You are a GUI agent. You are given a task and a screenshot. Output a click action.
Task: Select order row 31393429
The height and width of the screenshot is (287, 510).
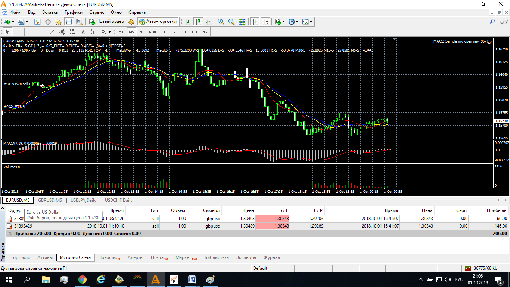pos(258,226)
